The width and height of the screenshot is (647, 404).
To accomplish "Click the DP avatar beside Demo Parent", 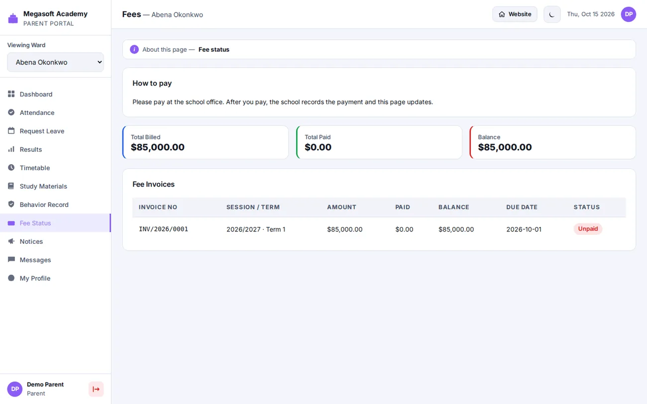I will [x=15, y=389].
